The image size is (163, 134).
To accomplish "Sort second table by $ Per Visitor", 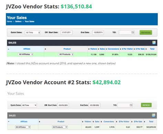I will (x=124, y=122).
